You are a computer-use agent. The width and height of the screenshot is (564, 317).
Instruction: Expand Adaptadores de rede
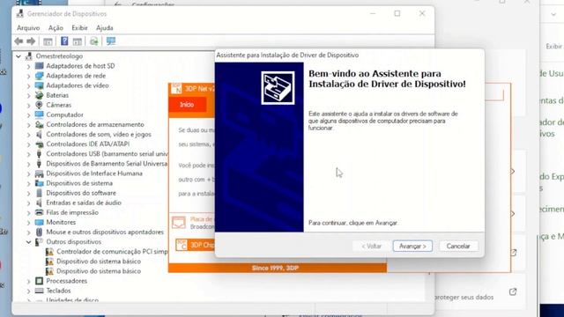[x=29, y=76]
